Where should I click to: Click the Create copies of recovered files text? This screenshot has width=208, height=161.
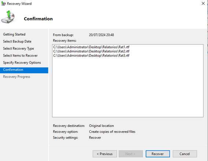pyautogui.click(x=112, y=132)
